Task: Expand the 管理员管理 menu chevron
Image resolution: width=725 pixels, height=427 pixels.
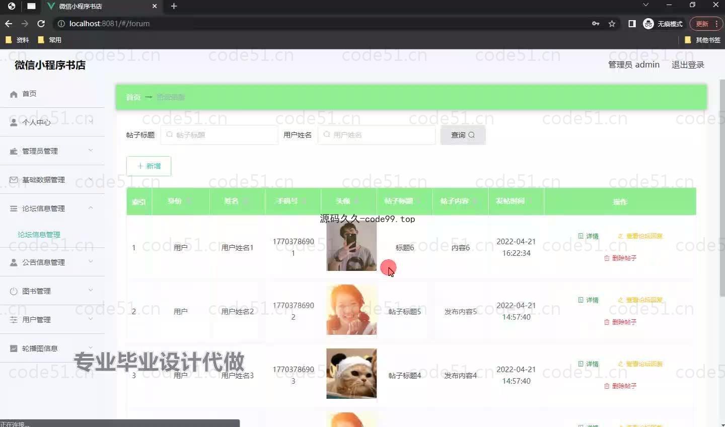Action: [91, 151]
